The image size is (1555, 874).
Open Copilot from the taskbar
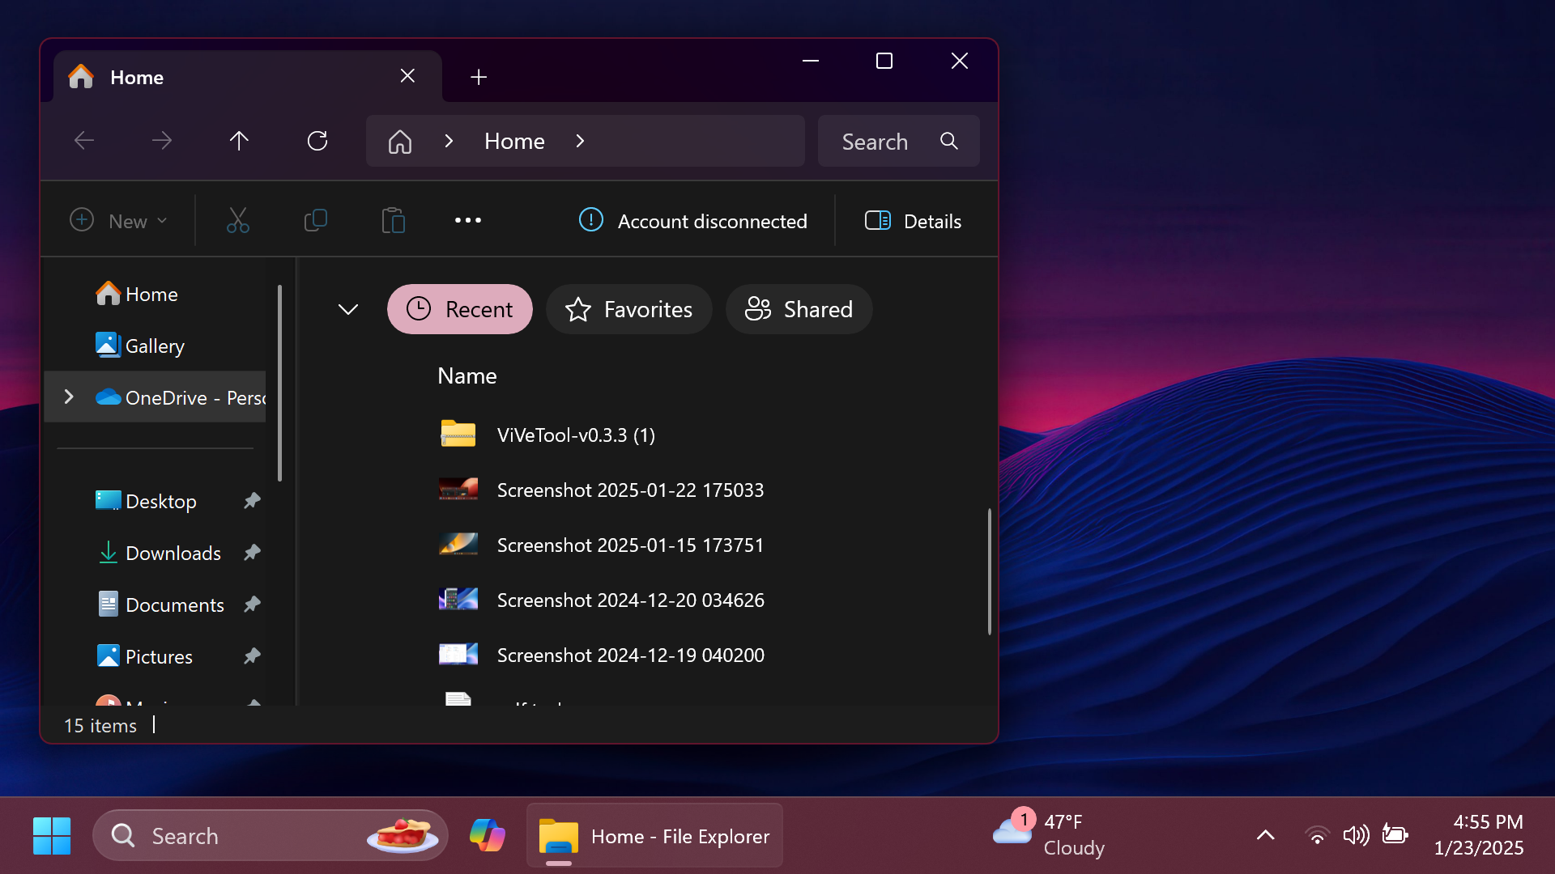(x=487, y=835)
